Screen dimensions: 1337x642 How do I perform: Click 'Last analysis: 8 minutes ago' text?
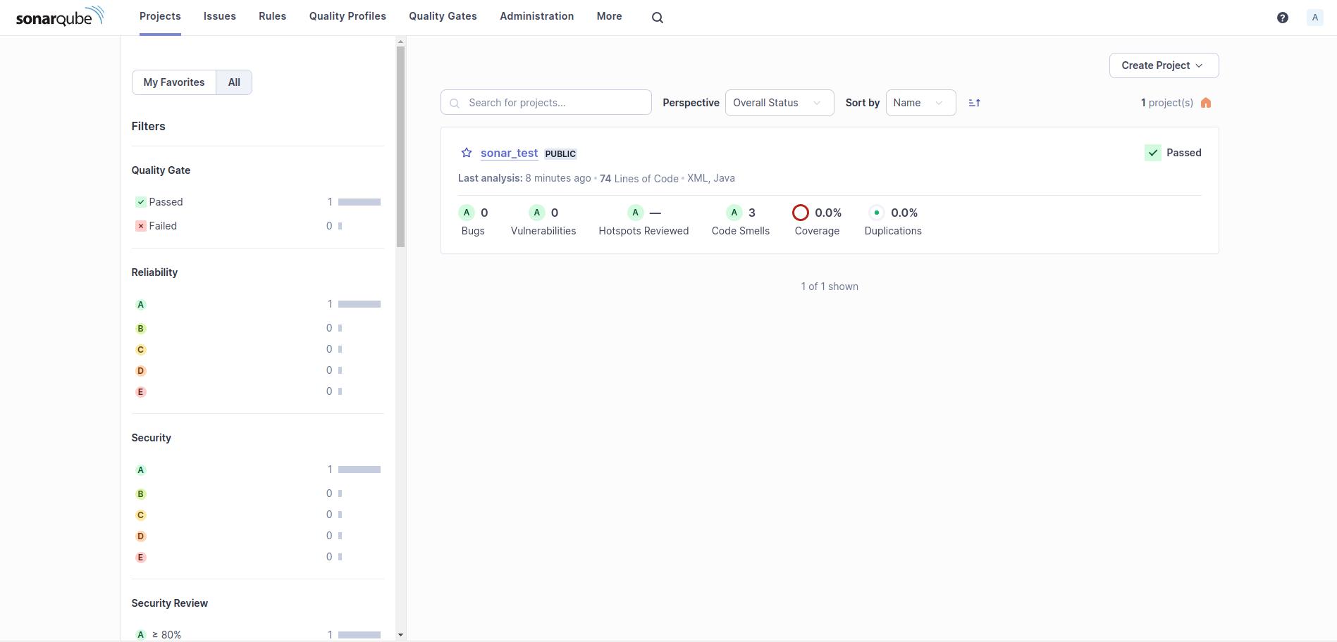[524, 178]
